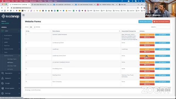This screenshot has width=176, height=99.
Task: Click the Settings gear icon
Action: pos(2,93)
